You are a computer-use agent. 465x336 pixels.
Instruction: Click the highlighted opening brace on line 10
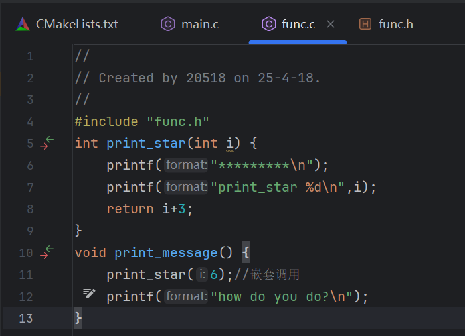pyautogui.click(x=246, y=252)
